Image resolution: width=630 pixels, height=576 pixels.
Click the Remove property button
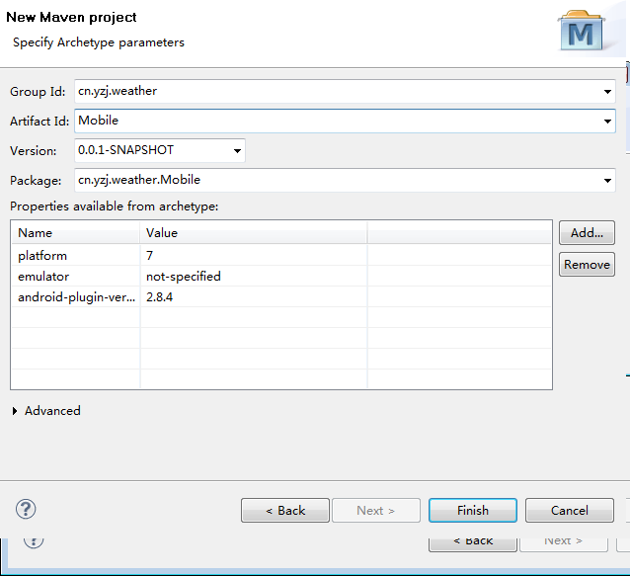tap(587, 265)
